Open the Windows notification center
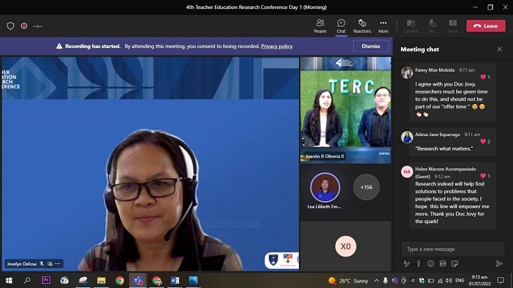 [x=500, y=280]
